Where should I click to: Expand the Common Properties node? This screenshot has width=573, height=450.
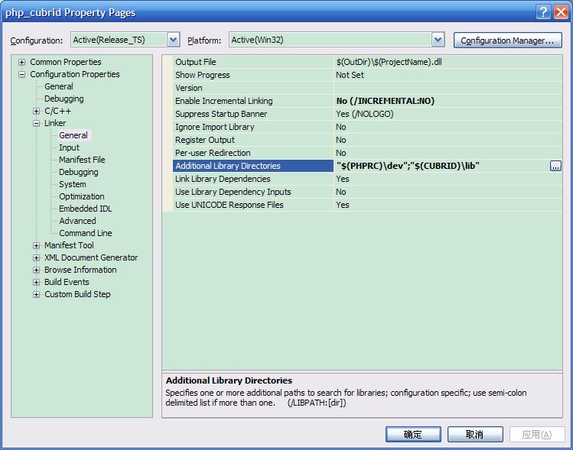22,63
